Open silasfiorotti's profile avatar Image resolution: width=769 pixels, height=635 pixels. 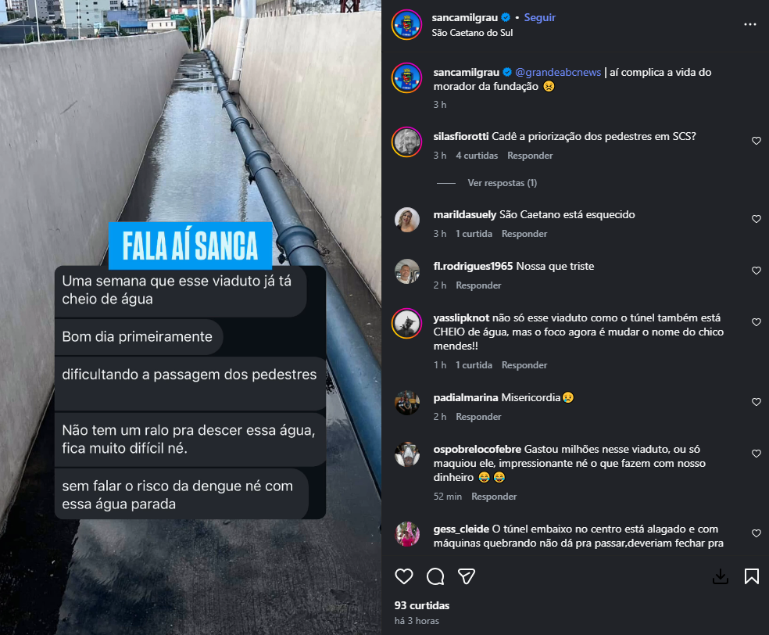pyautogui.click(x=407, y=142)
